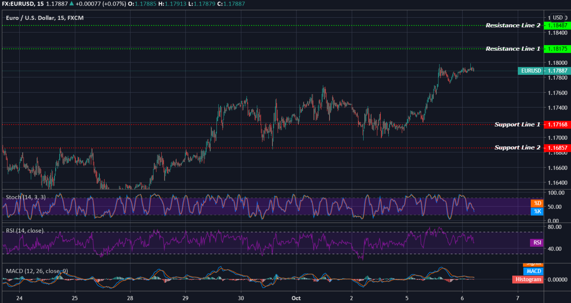Click the 1.16400 price scale value
The width and height of the screenshot is (571, 303).
tap(558, 183)
